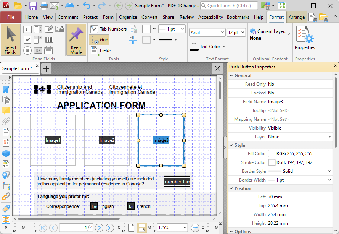Open the Text Color dropdown arrow
The width and height of the screenshot is (339, 234).
[x=223, y=46]
